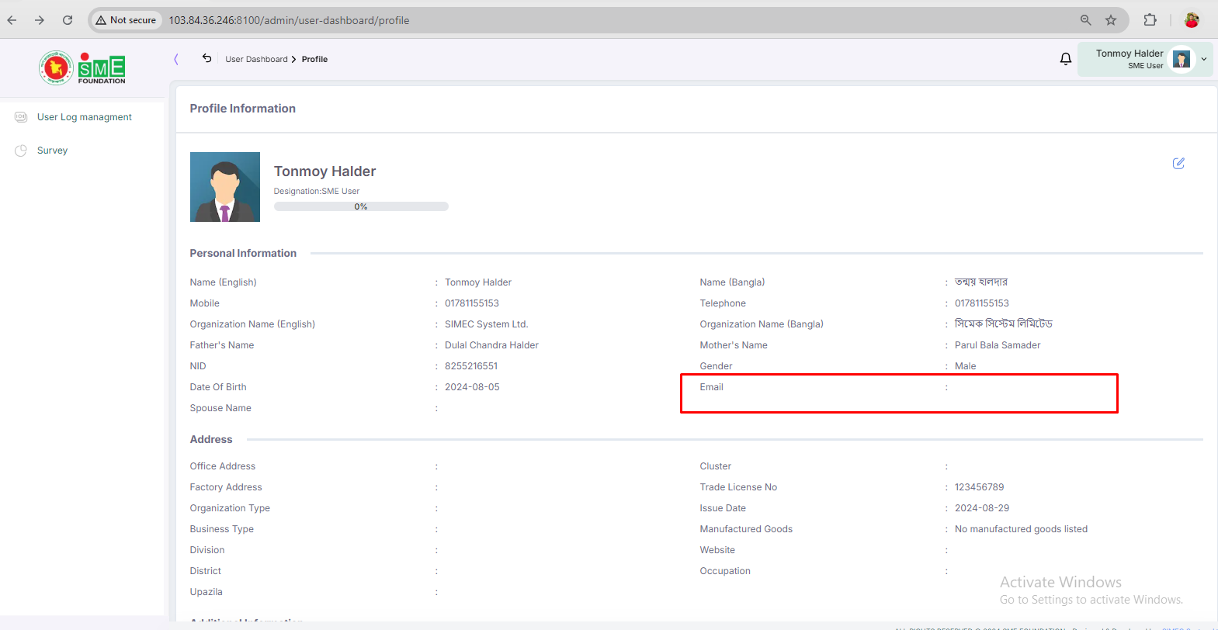The height and width of the screenshot is (630, 1218).
Task: Click the edit profile pencil icon
Action: pyautogui.click(x=1178, y=163)
